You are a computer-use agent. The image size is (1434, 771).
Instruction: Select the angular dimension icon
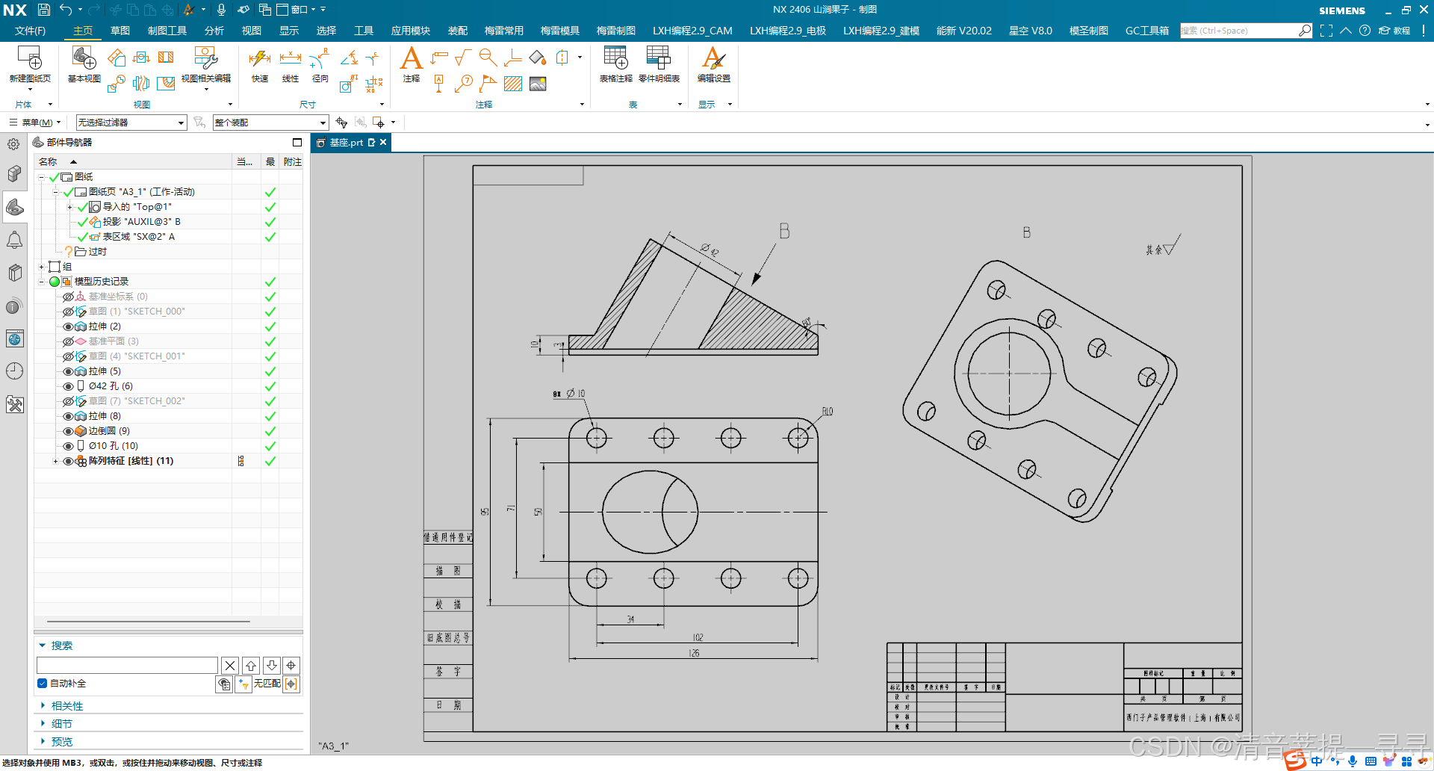click(348, 58)
